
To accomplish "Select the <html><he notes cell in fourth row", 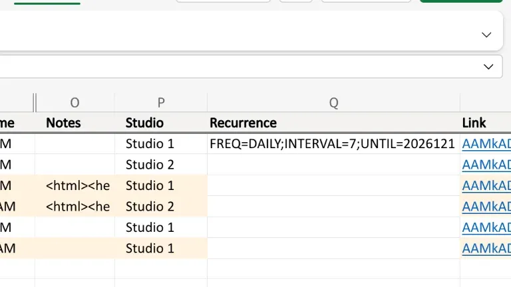I will tap(75, 207).
